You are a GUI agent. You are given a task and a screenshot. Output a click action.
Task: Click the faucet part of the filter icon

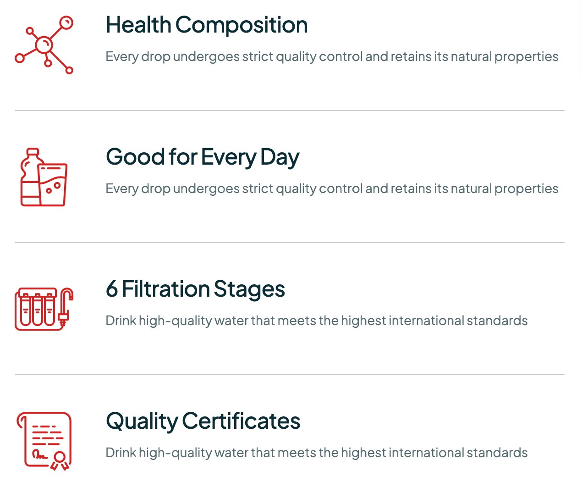point(66,307)
